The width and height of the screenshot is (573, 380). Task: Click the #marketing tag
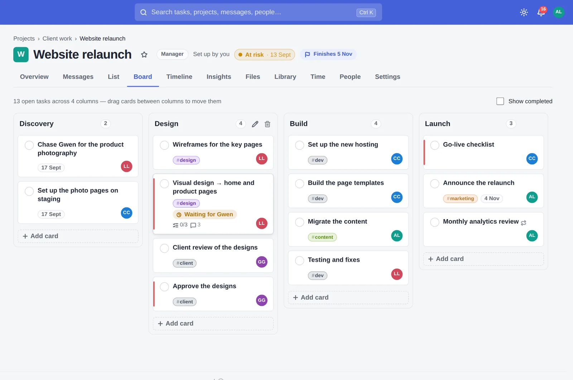tap(460, 198)
